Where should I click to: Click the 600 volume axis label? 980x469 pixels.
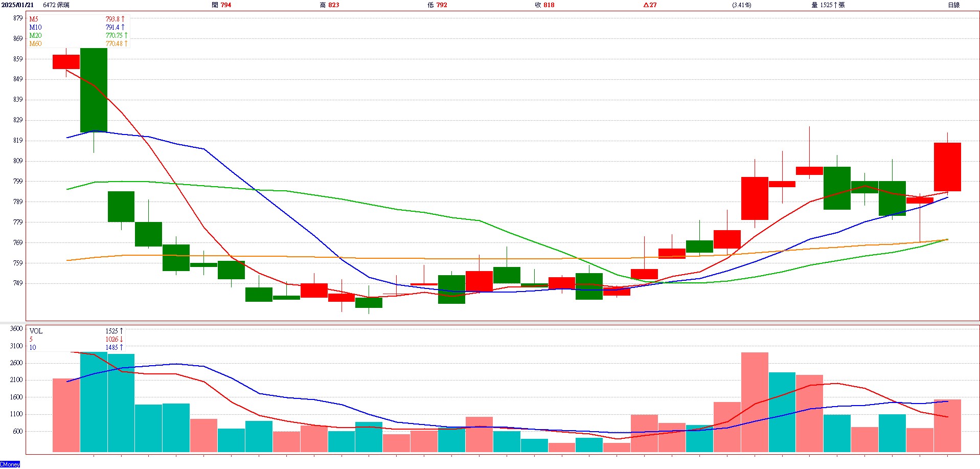pos(18,432)
